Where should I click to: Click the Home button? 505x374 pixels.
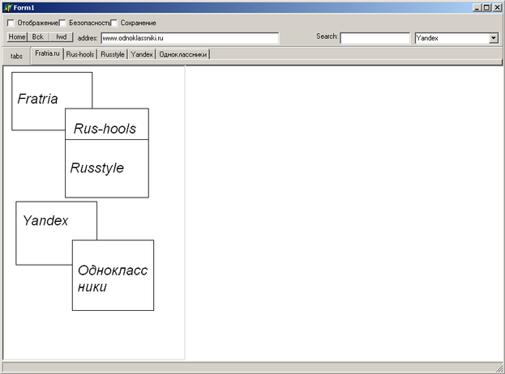tap(17, 37)
